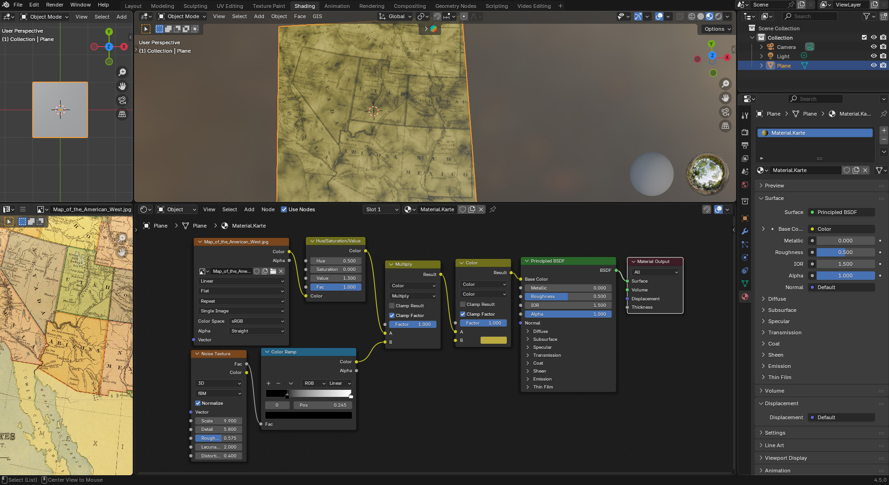Add a color stop in the Color Ramp node
Screen dimensions: 889x485
pyautogui.click(x=269, y=383)
